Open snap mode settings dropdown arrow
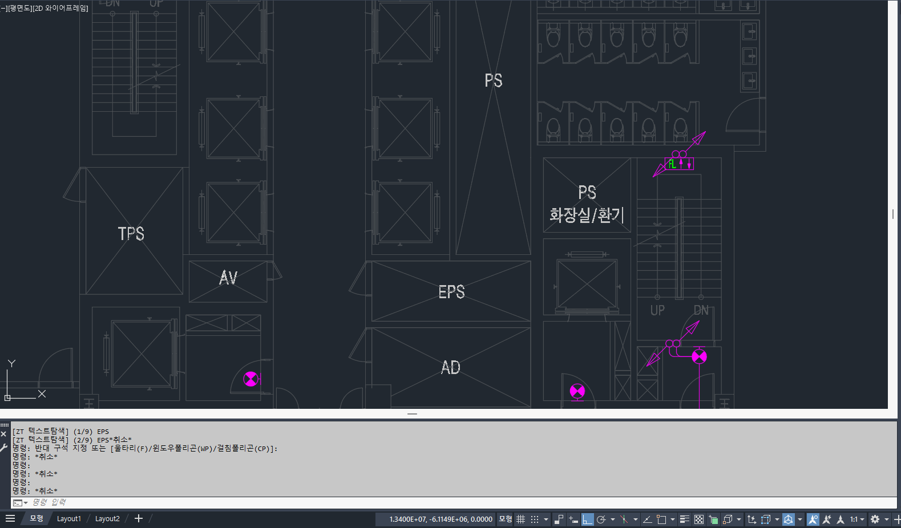This screenshot has height=528, width=901. [x=546, y=519]
